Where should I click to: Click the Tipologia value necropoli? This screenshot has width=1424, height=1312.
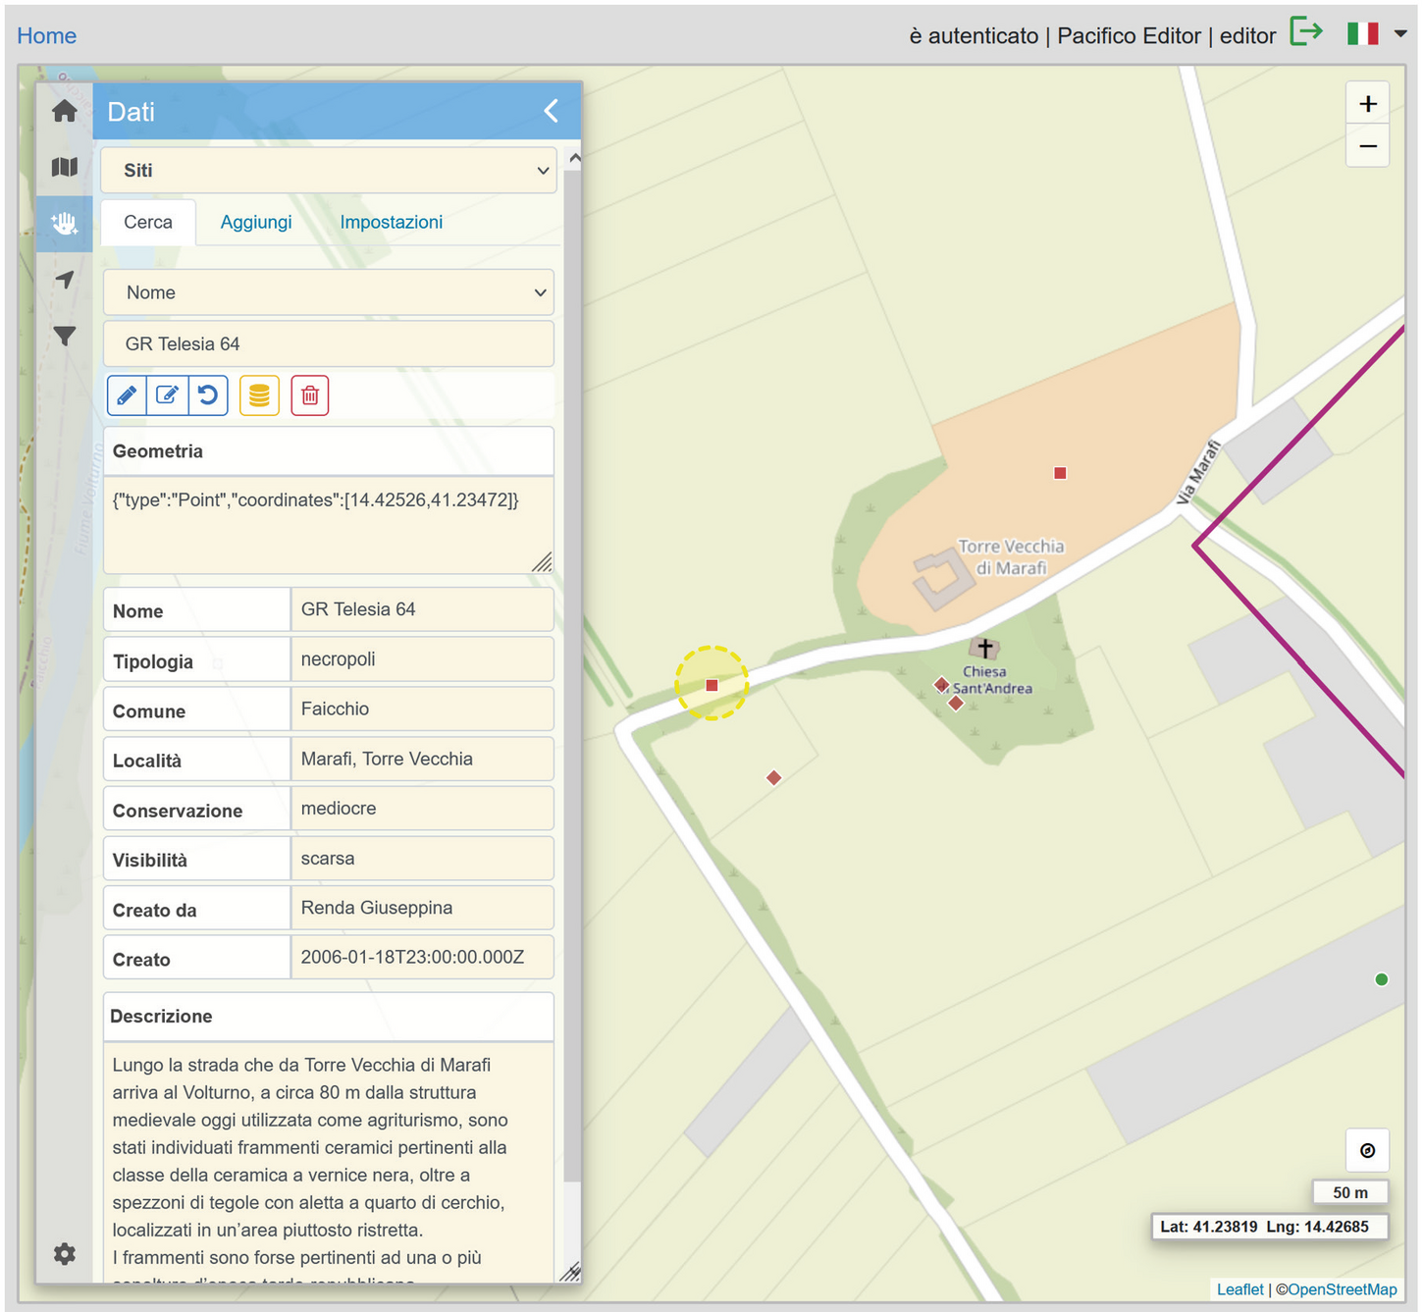tap(422, 659)
